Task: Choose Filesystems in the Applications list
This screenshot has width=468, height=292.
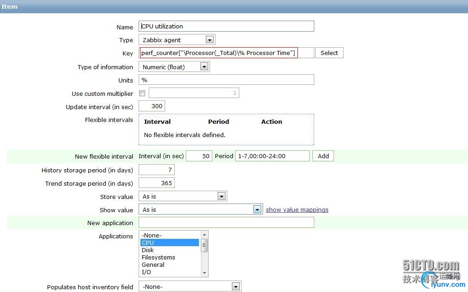Action: (170, 257)
